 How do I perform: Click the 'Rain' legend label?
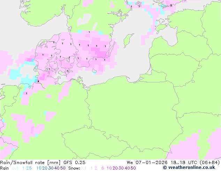5,168
